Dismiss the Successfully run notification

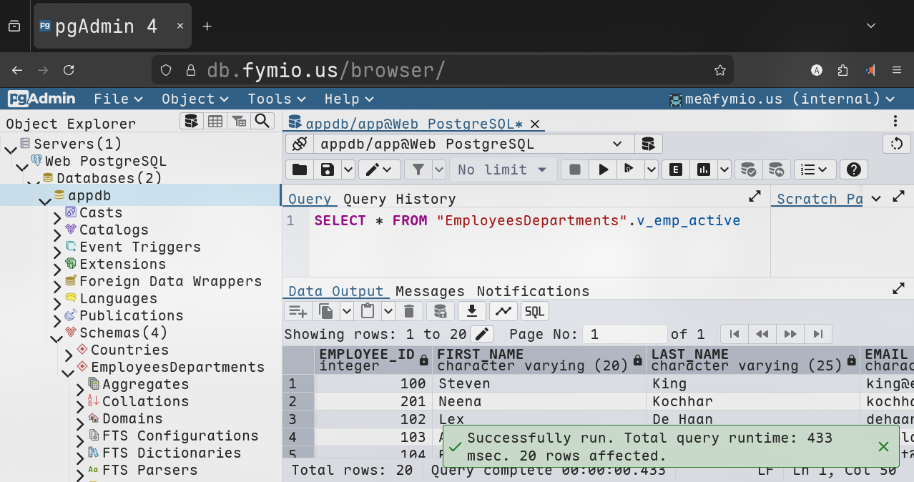[x=883, y=447]
